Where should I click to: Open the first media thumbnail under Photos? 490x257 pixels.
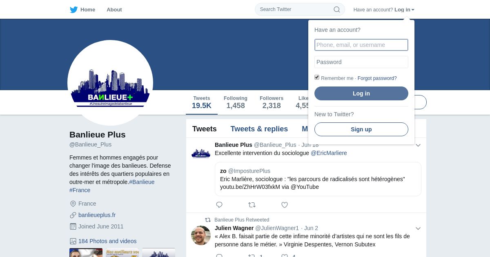pos(86,253)
